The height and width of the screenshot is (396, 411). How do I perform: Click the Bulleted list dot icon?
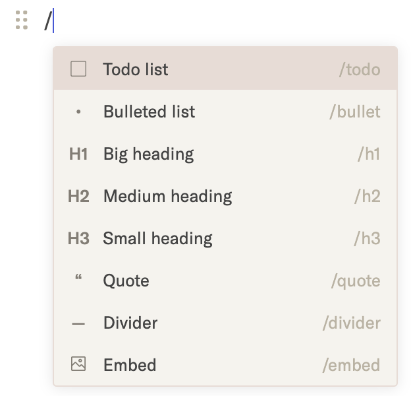(x=78, y=112)
